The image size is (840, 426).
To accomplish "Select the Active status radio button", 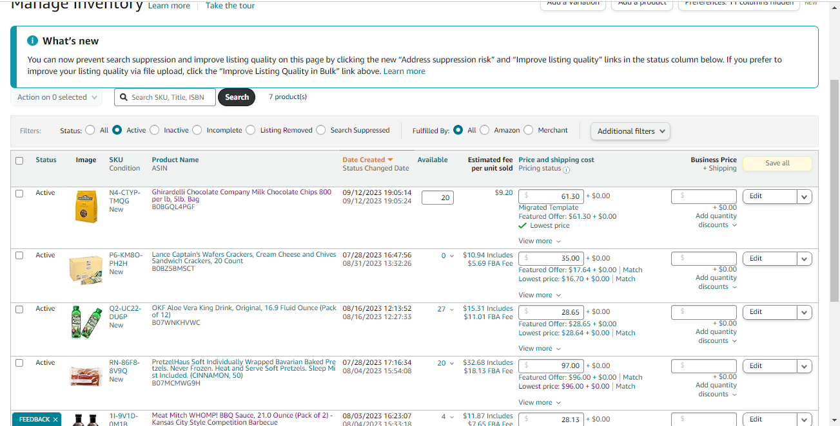I will tap(117, 130).
